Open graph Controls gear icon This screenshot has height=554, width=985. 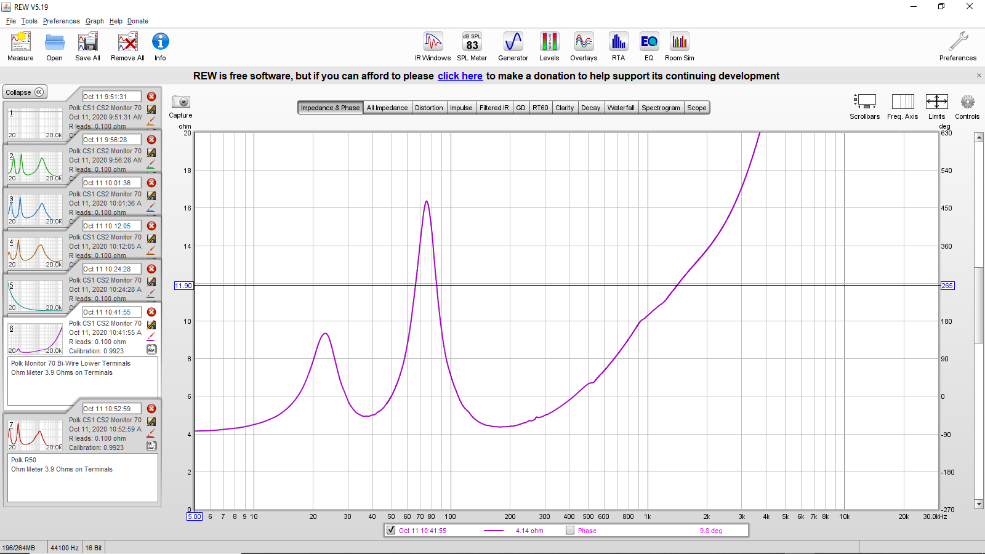967,102
